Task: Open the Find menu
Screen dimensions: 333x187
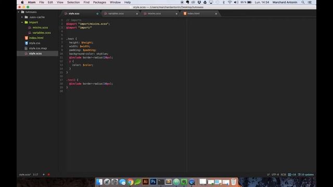Action: tap(86, 2)
